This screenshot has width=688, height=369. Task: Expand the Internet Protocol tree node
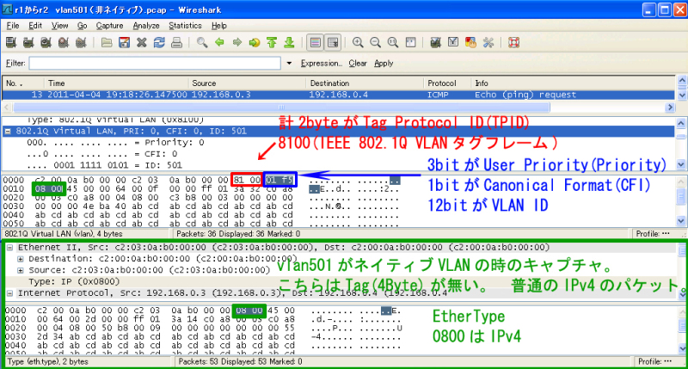[9, 293]
